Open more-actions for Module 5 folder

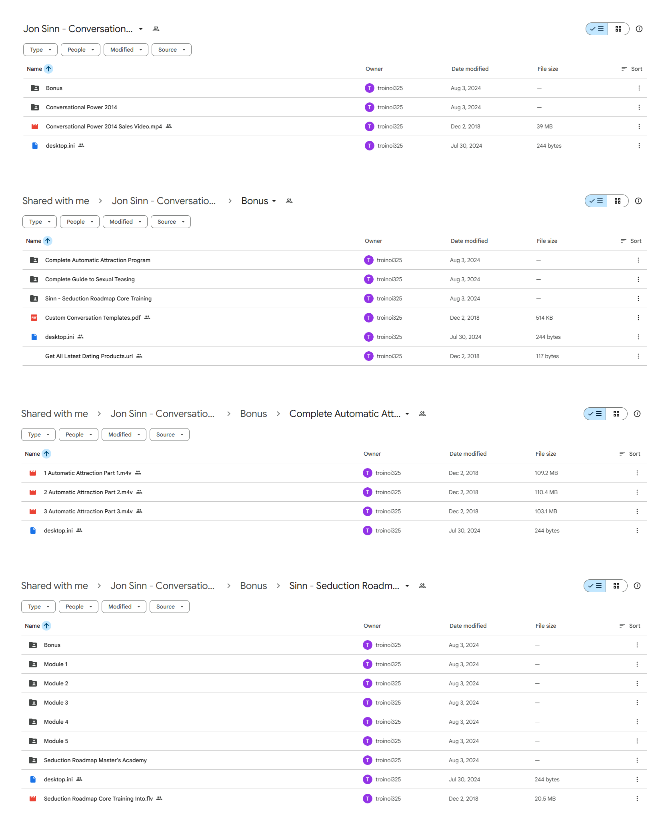(x=637, y=741)
